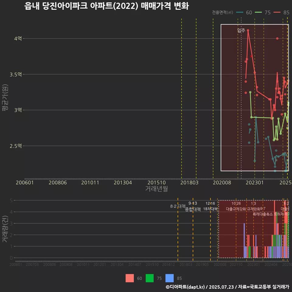
Task: Click the 200601 tick on price chart
Action: coord(25,182)
